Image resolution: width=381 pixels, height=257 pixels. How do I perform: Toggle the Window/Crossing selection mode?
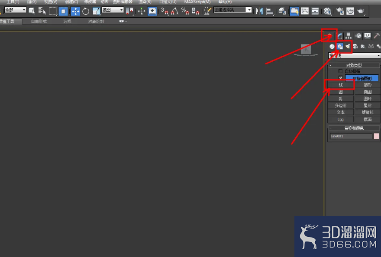click(63, 11)
